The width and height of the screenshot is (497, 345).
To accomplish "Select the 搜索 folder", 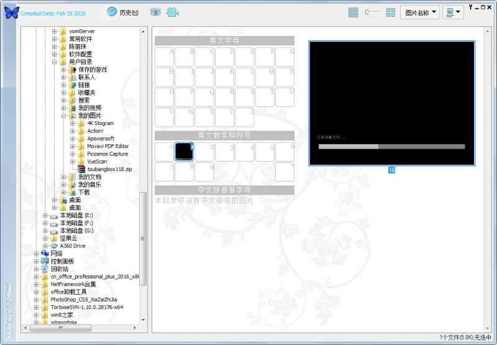I will tap(84, 100).
